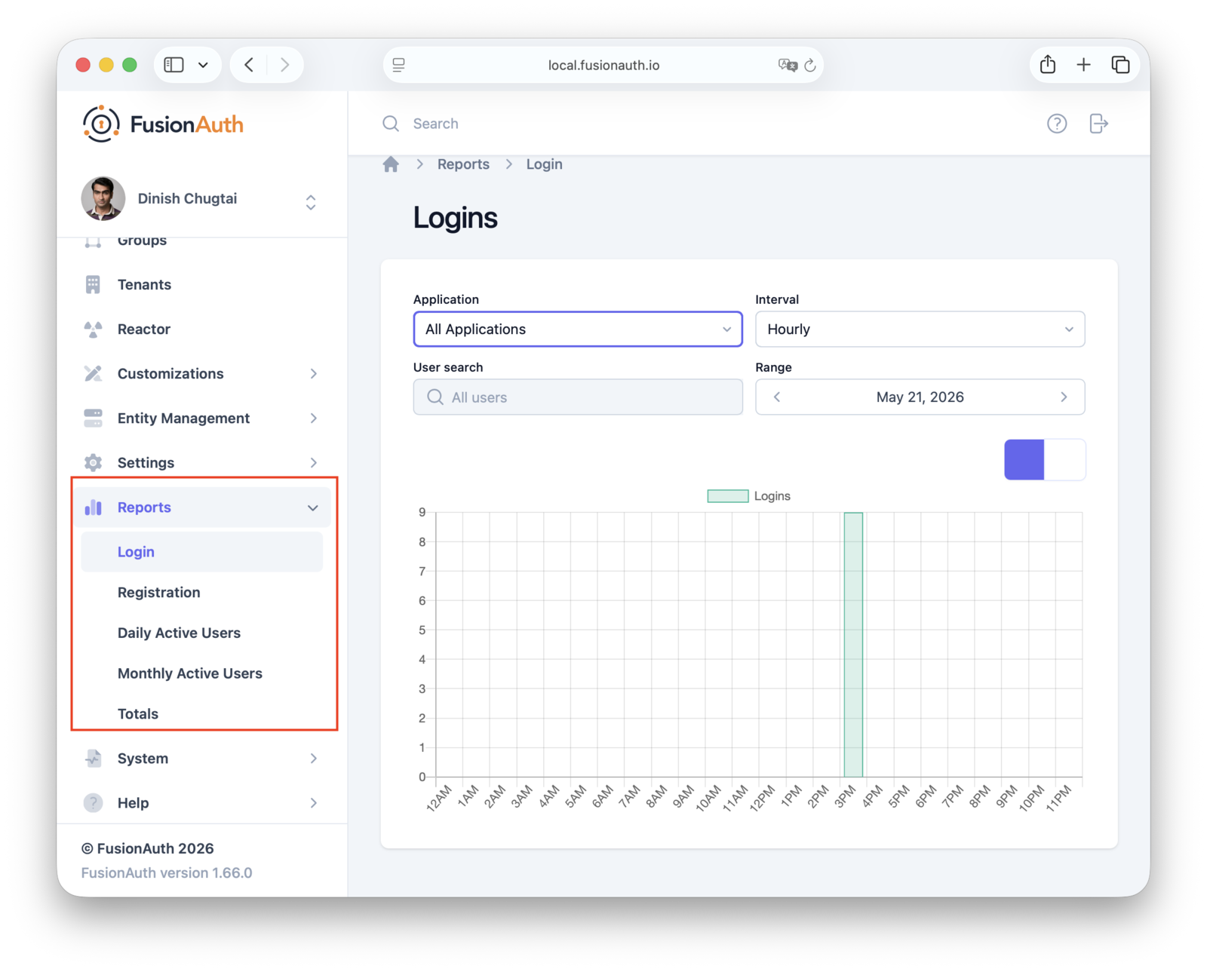Click the translate icon in the address bar

click(x=788, y=66)
